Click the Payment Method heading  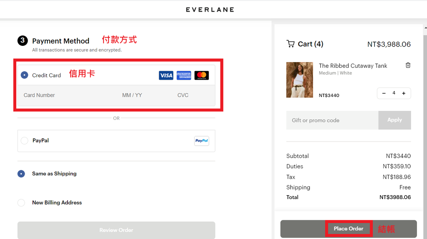[61, 41]
